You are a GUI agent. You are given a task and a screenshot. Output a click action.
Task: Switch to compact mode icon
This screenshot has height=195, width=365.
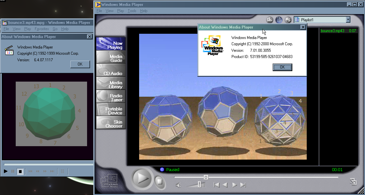[353, 182]
